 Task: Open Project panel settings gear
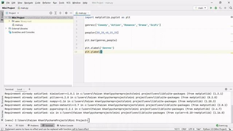[66, 13]
